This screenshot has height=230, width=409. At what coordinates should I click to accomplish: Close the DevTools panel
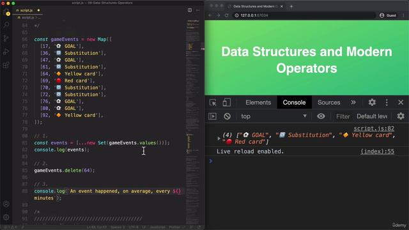[401, 102]
